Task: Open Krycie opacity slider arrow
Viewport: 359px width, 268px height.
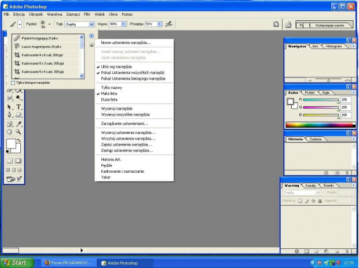Action: [123, 24]
